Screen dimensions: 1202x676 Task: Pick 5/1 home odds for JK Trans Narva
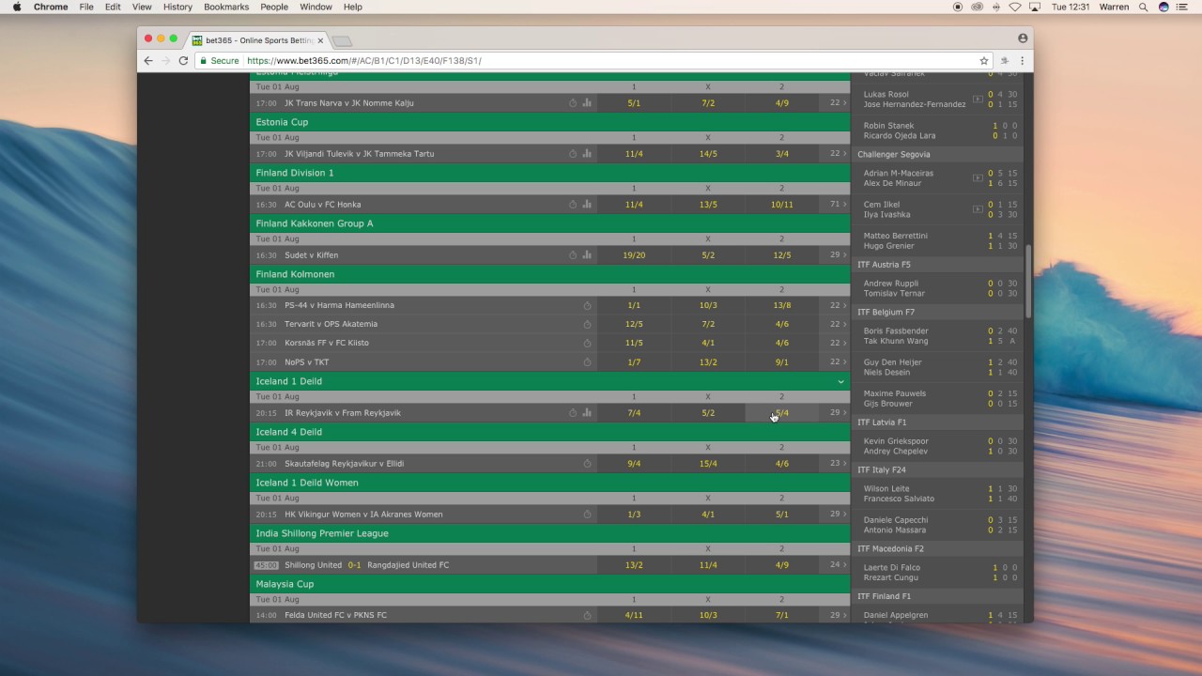coord(634,103)
